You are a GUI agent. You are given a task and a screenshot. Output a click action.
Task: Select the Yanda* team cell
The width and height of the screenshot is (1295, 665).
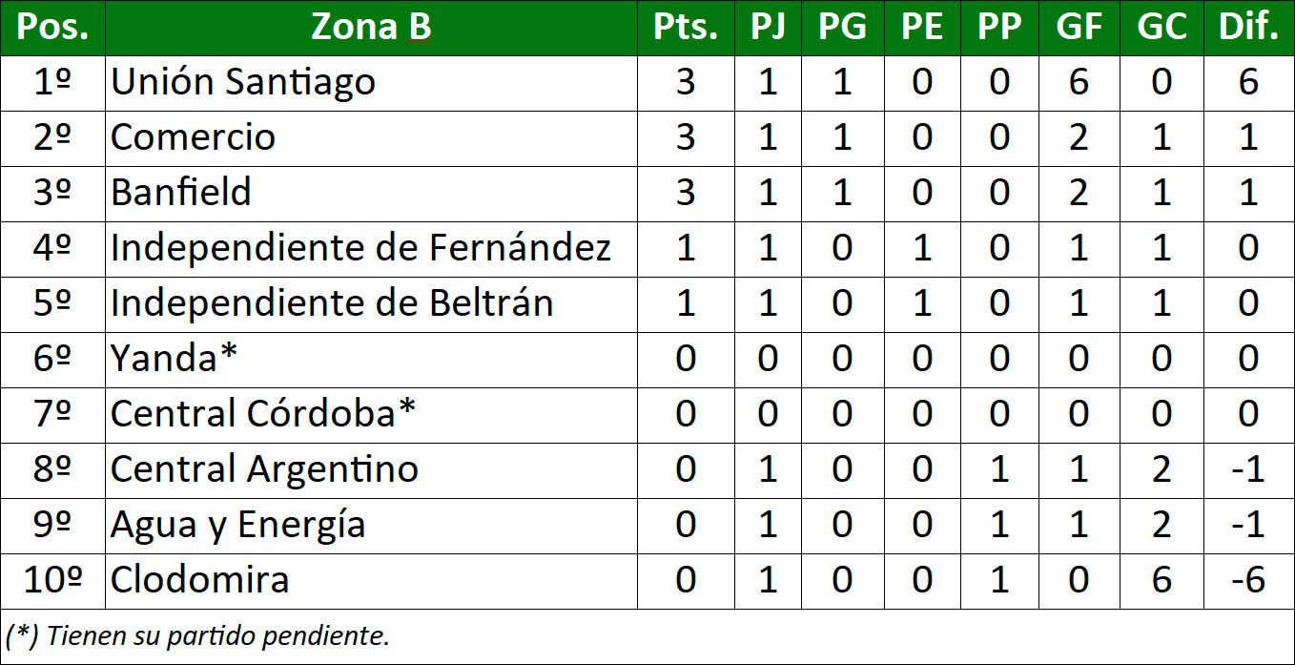pyautogui.click(x=174, y=360)
